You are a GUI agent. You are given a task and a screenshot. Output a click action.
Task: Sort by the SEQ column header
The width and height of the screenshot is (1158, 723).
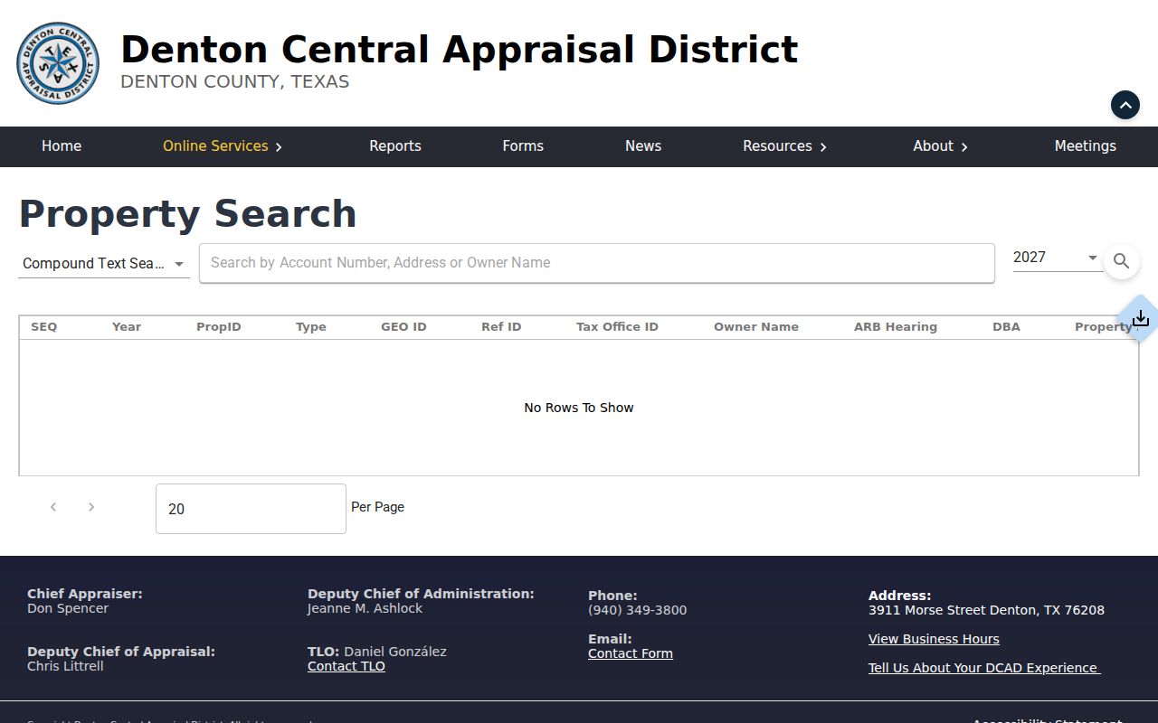(44, 327)
